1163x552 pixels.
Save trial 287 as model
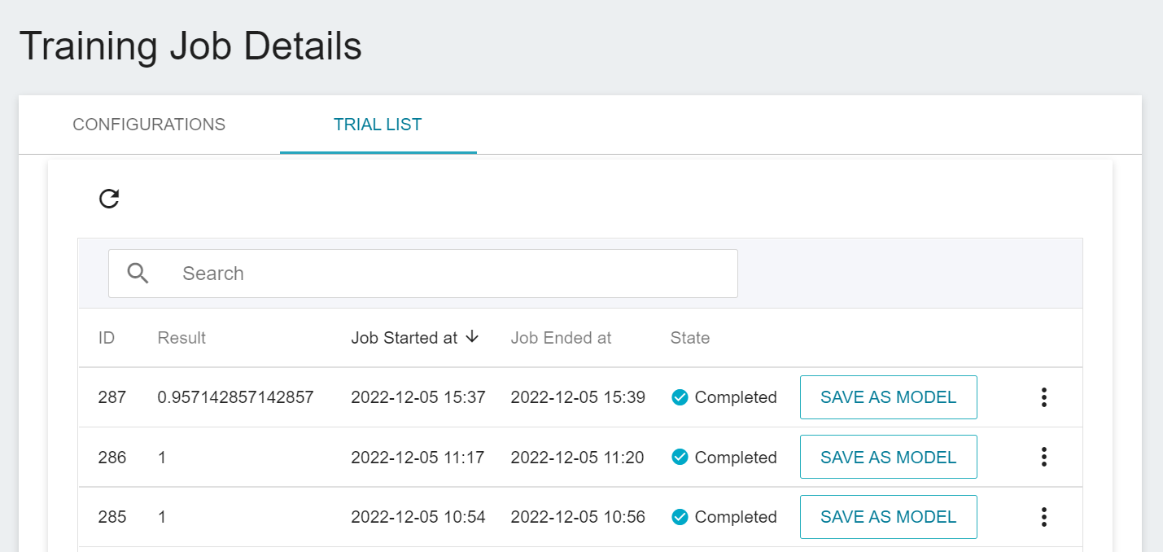pos(888,397)
